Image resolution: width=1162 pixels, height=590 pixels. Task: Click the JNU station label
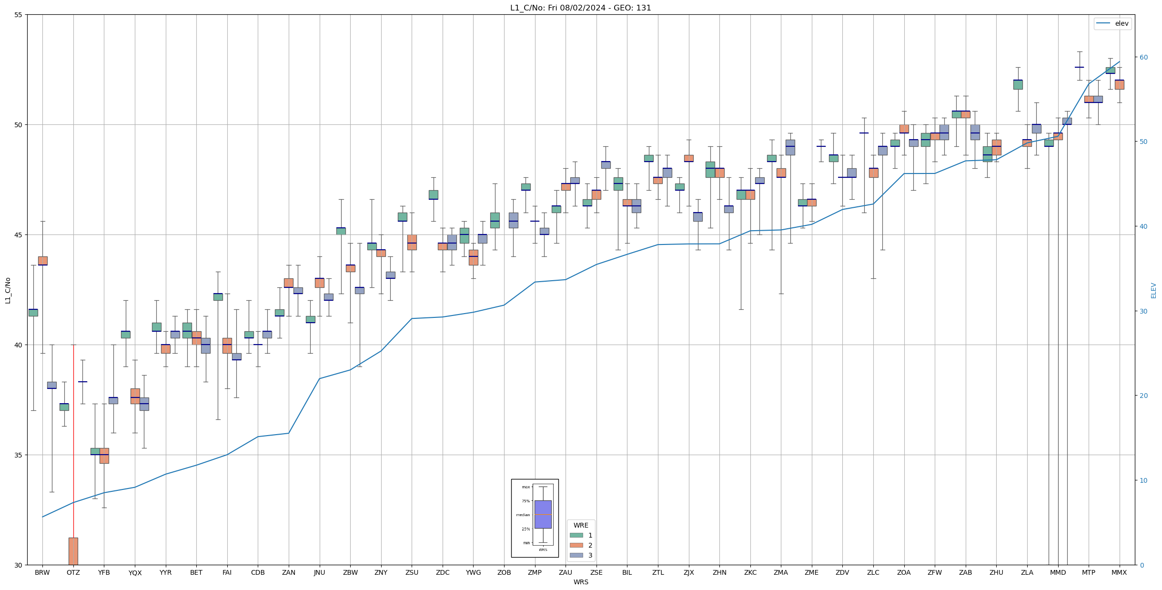(x=319, y=572)
